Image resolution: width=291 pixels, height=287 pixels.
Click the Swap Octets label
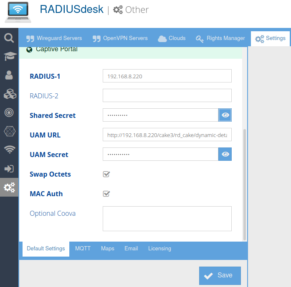coord(50,174)
